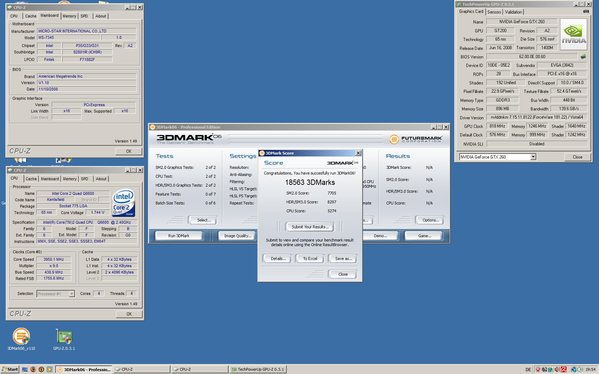Open Mainboard tab in the processor CPU-Z window
This screenshot has width=599, height=374.
pos(50,179)
